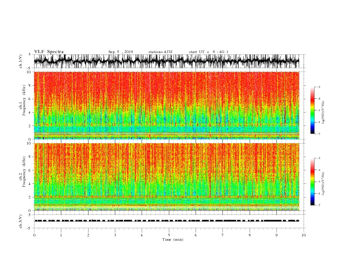Click the ch.2 spectrogram plot

(x=166, y=177)
